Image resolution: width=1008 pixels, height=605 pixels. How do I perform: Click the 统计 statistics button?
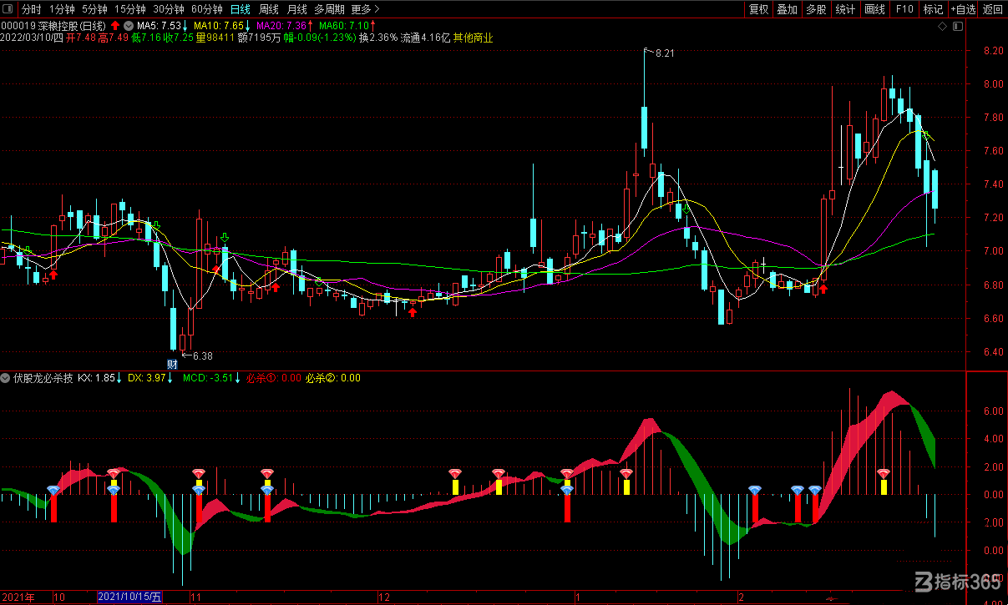tap(845, 9)
